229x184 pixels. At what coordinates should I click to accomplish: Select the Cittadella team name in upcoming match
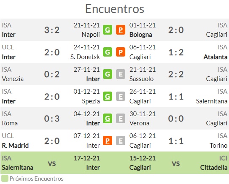pyautogui.click(x=214, y=168)
